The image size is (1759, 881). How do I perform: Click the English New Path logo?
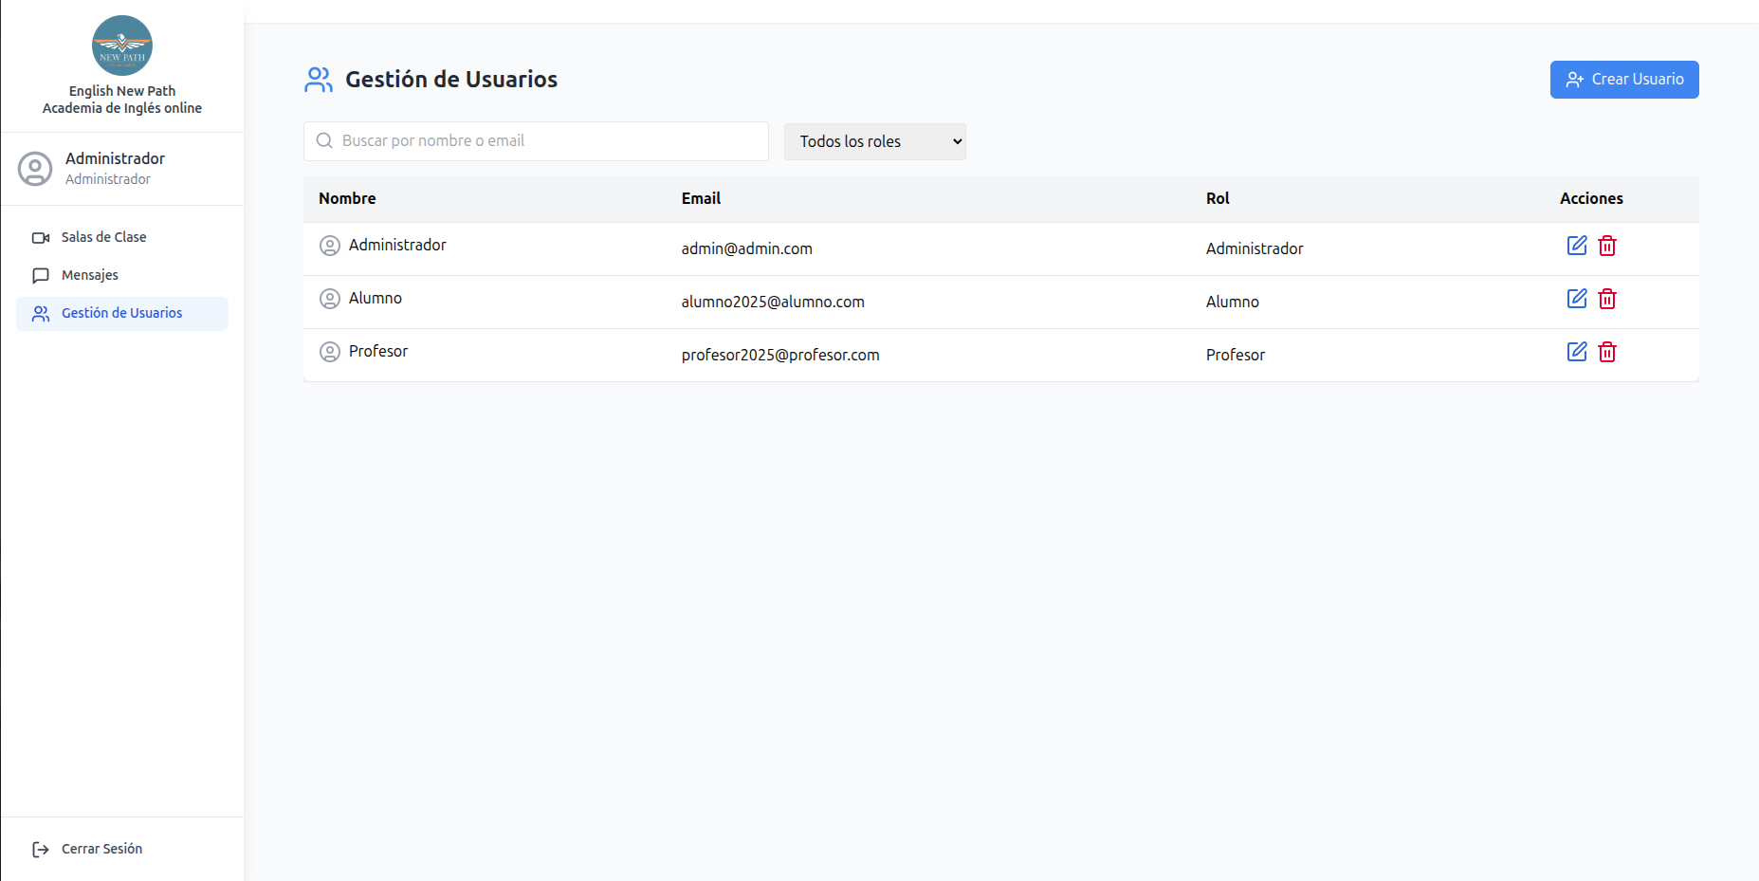click(x=122, y=46)
